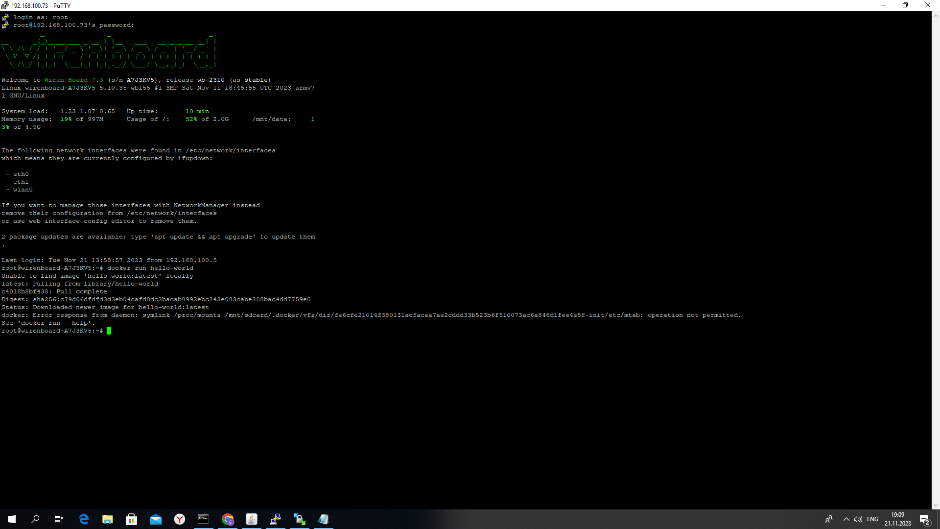Click the 'eth1' interface entry
Viewport: 940px width, 529px height.
tap(21, 182)
